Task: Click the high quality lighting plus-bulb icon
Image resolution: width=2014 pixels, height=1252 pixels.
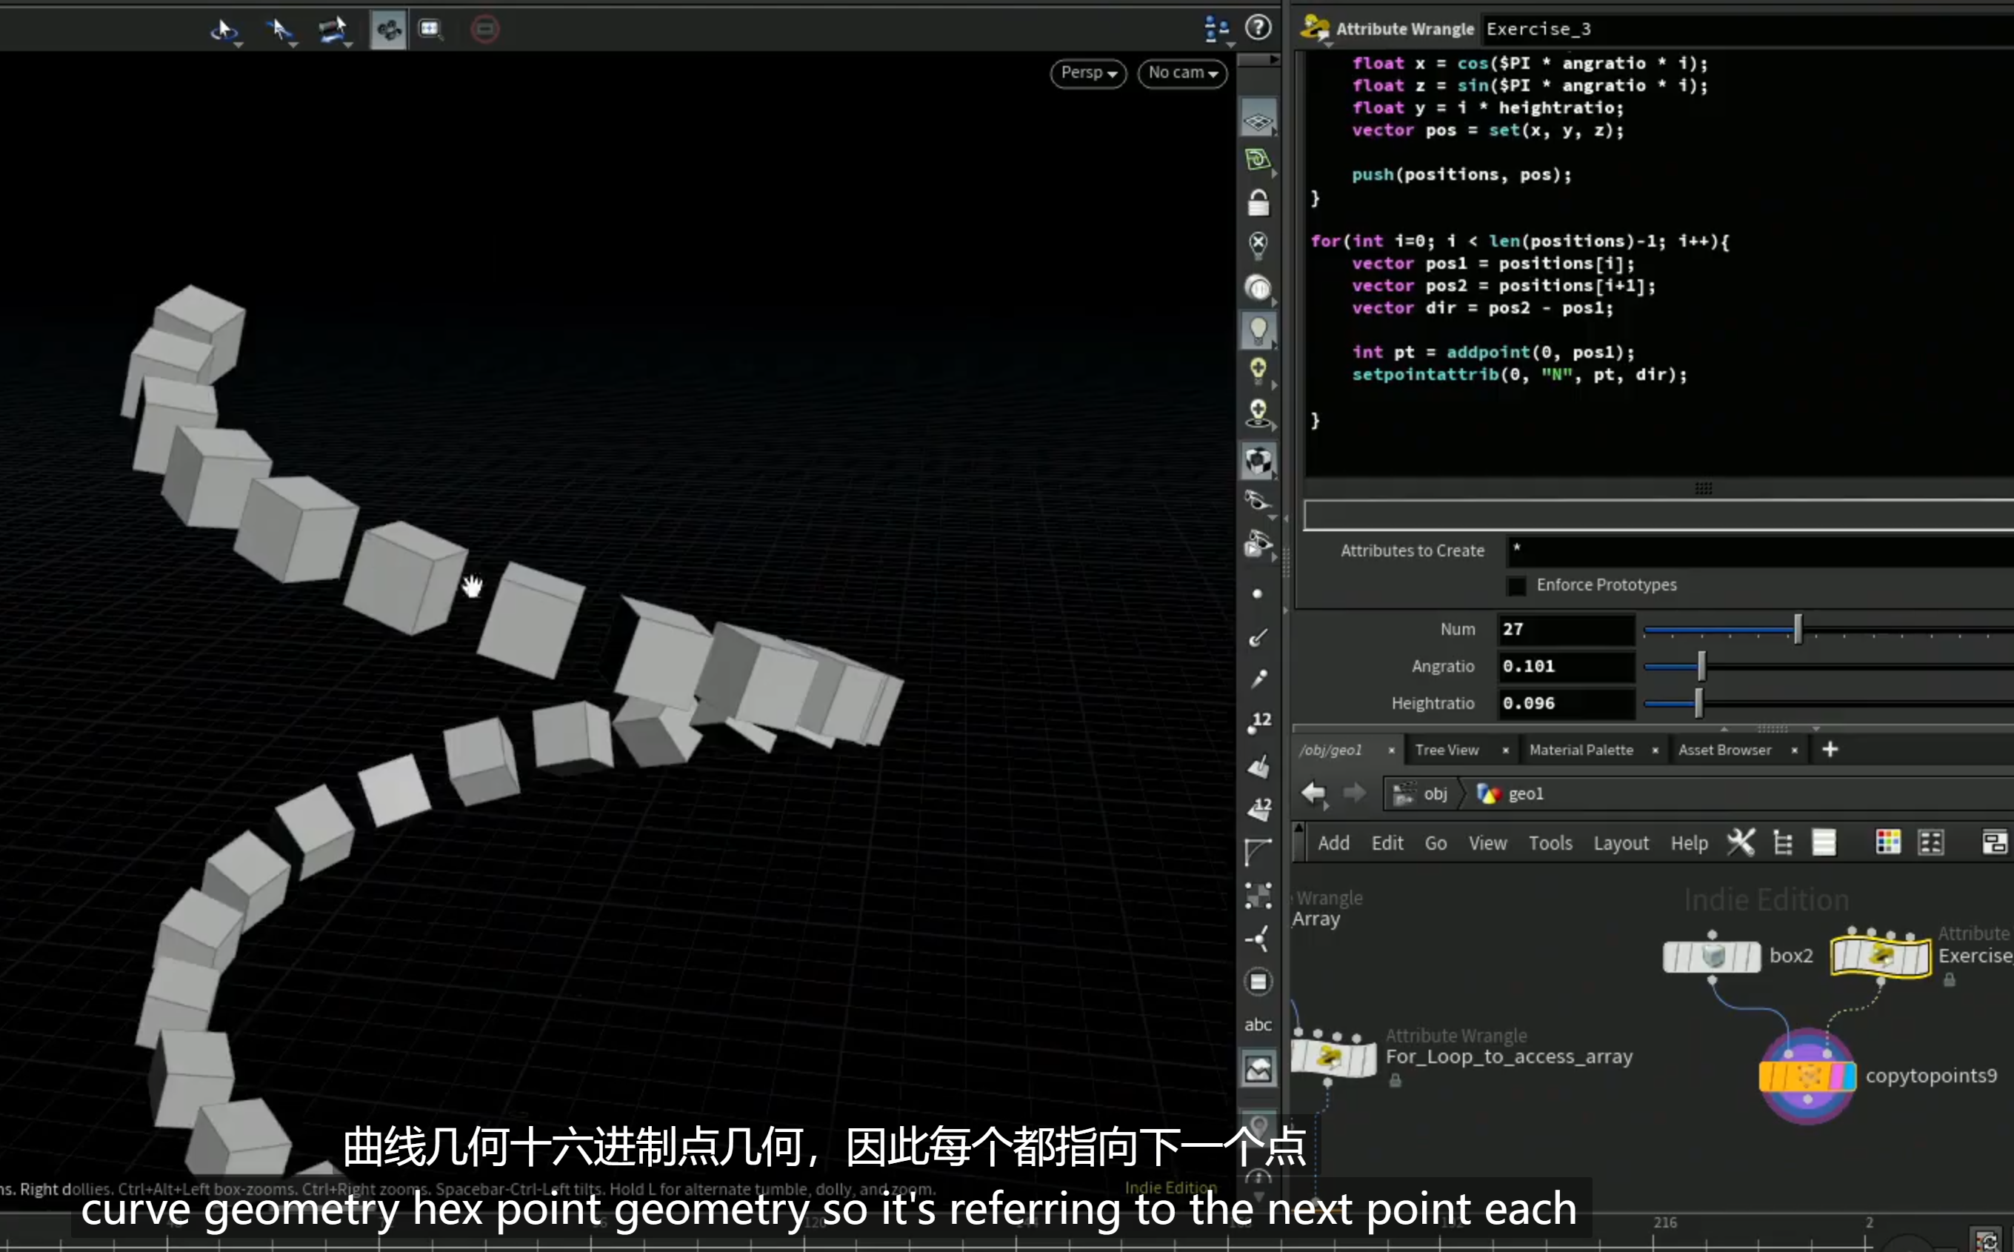Action: [x=1258, y=371]
